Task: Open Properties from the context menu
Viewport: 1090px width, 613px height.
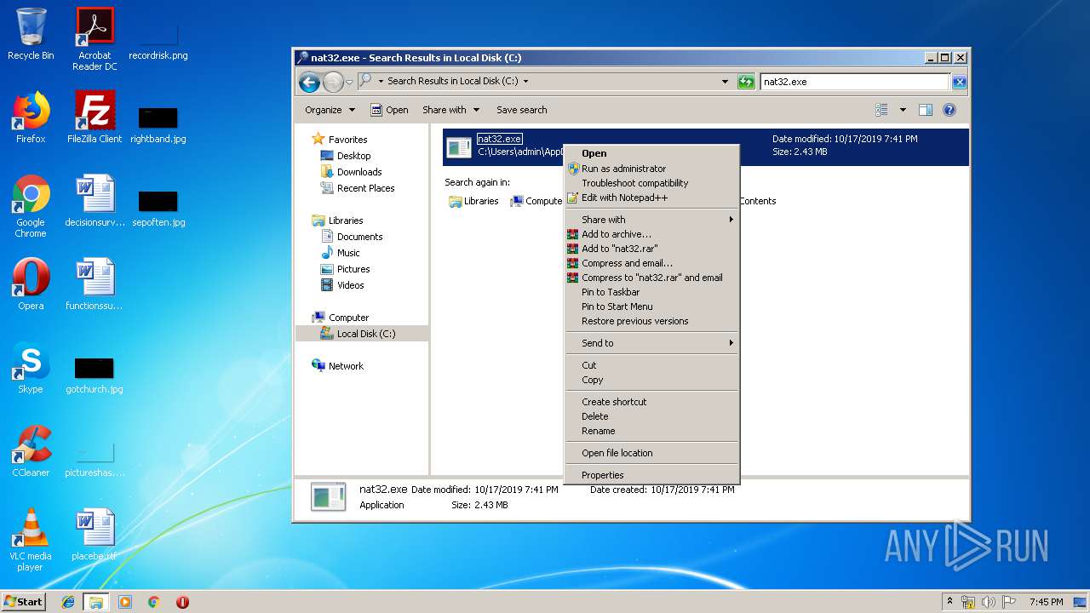Action: coord(652,475)
